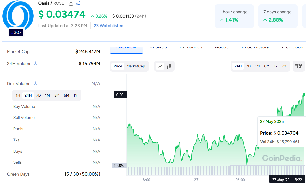Click the 0.03 price axis label
This screenshot has height=184, width=306.
click(120, 95)
